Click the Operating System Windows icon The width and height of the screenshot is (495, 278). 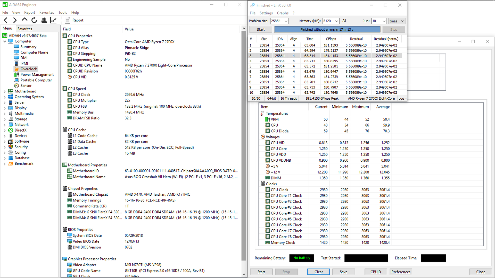(x=11, y=97)
